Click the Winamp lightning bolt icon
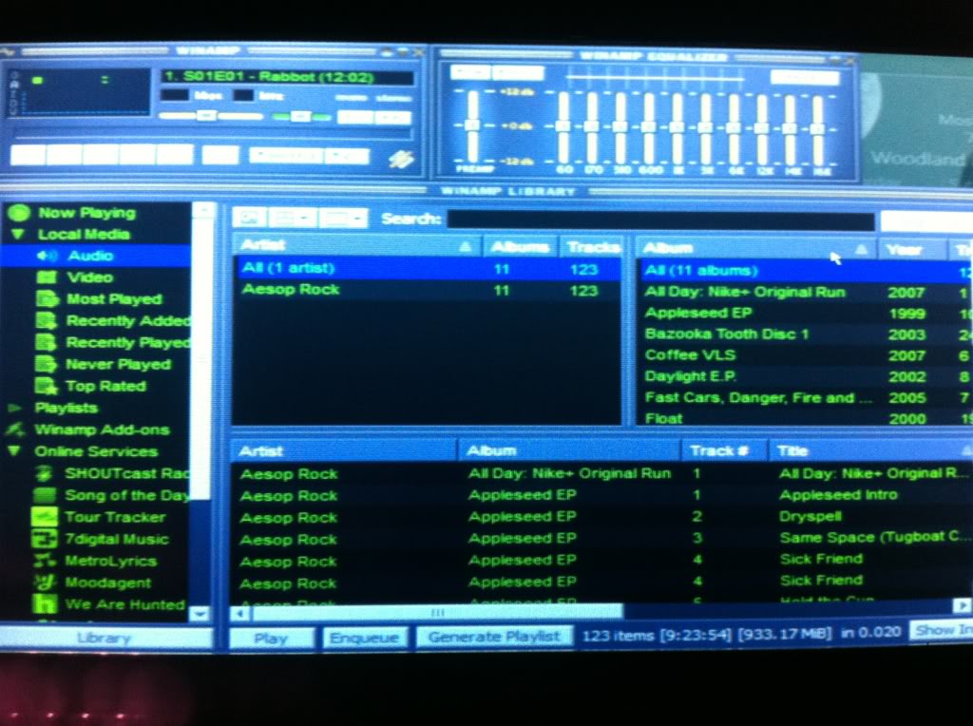Viewport: 973px width, 726px height. pyautogui.click(x=401, y=160)
